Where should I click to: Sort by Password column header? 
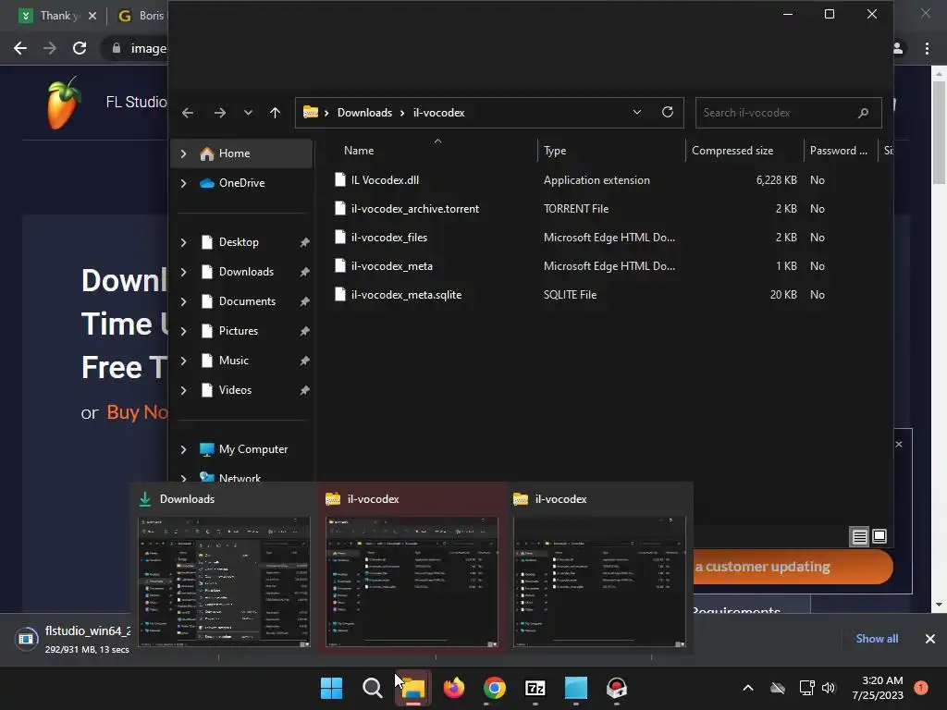pyautogui.click(x=838, y=151)
